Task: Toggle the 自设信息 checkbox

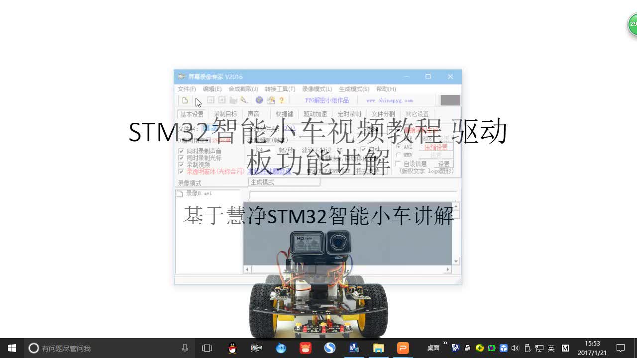Action: (x=398, y=164)
